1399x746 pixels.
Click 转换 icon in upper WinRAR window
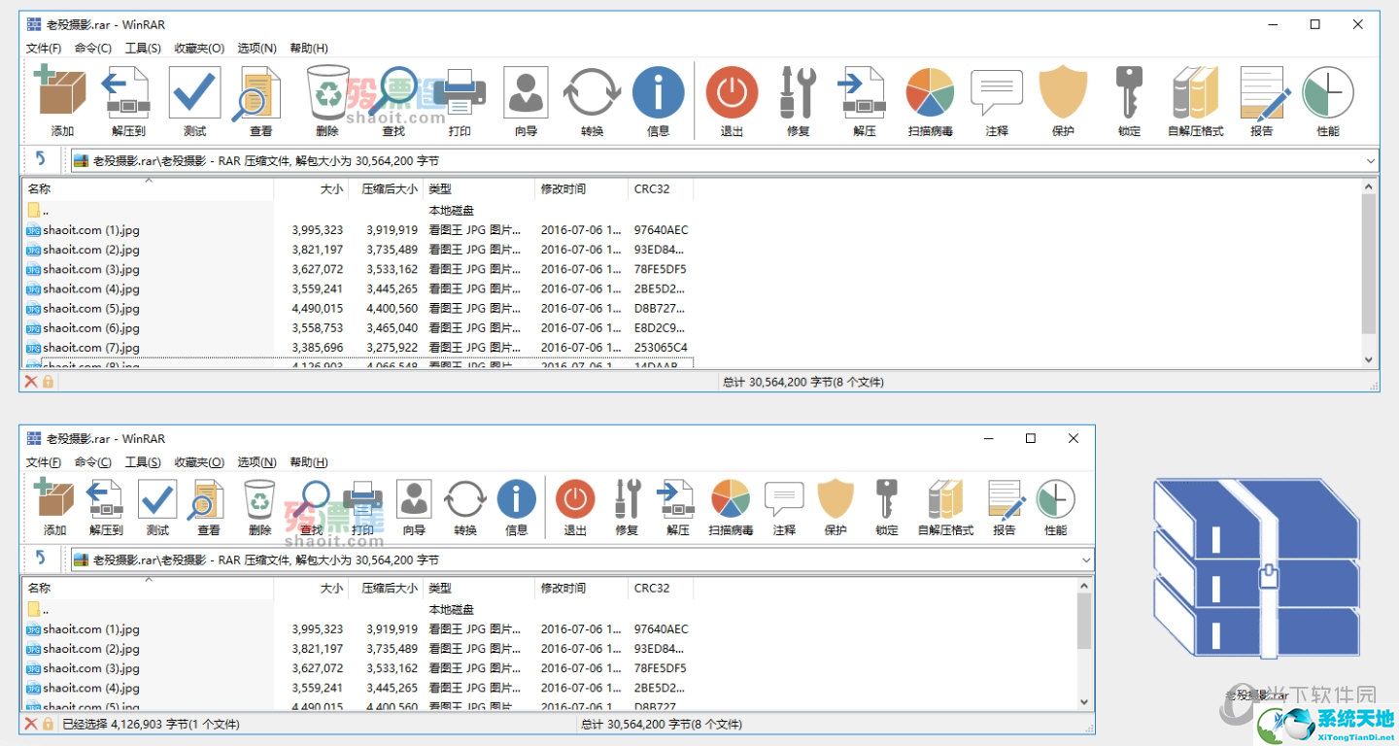(592, 92)
